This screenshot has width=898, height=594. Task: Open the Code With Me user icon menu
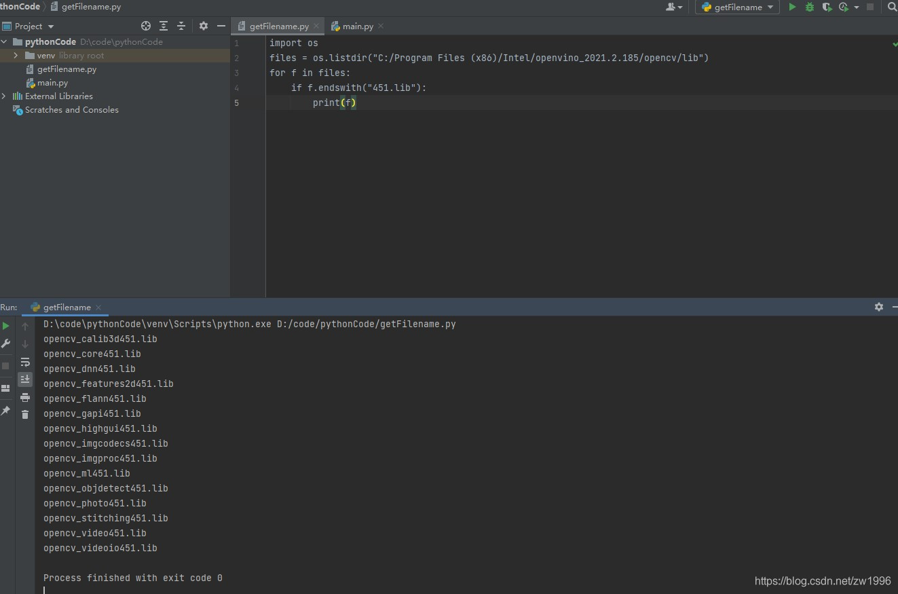[x=674, y=7]
